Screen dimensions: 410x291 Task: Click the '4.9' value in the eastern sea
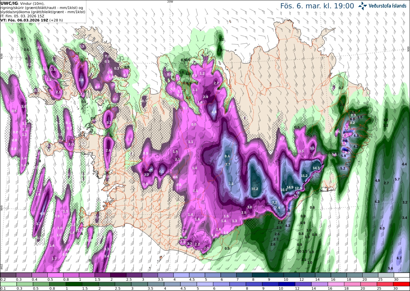coord(377,181)
